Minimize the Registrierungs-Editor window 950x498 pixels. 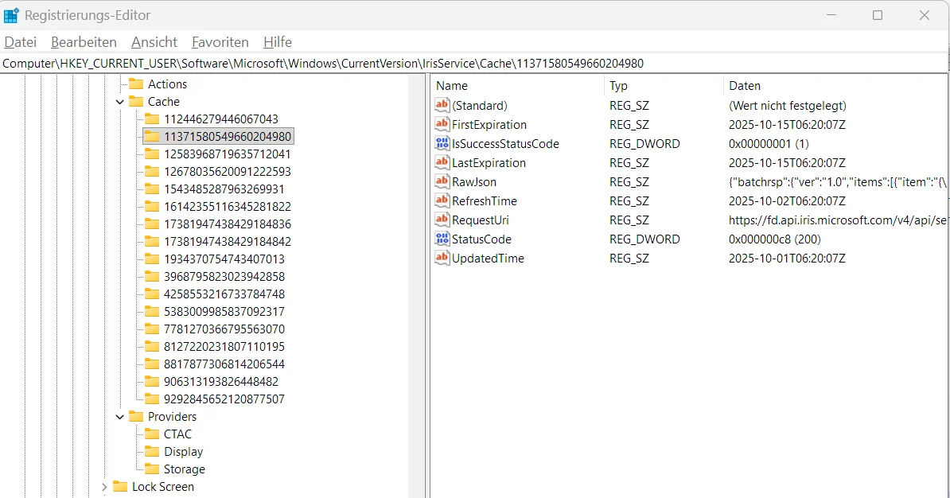coord(831,15)
